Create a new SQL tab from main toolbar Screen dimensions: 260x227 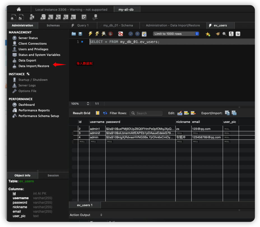(x=13, y=17)
